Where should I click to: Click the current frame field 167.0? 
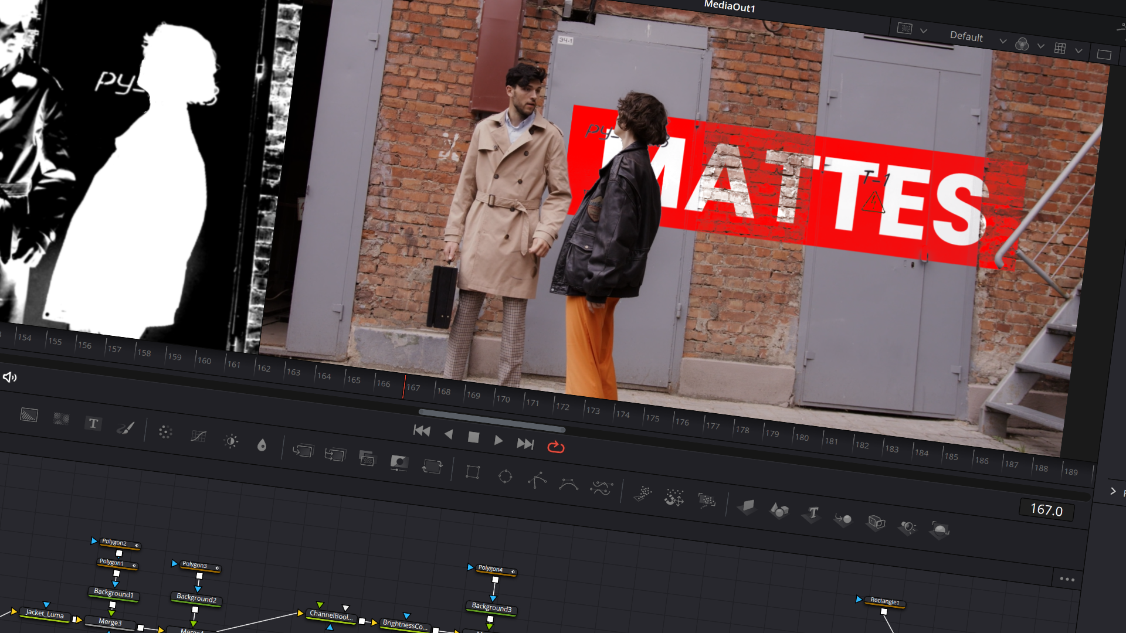click(x=1046, y=510)
